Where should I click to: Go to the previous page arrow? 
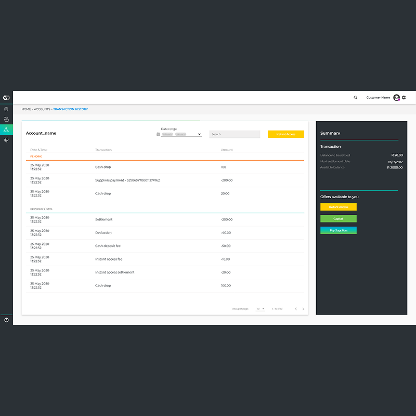coord(296,309)
